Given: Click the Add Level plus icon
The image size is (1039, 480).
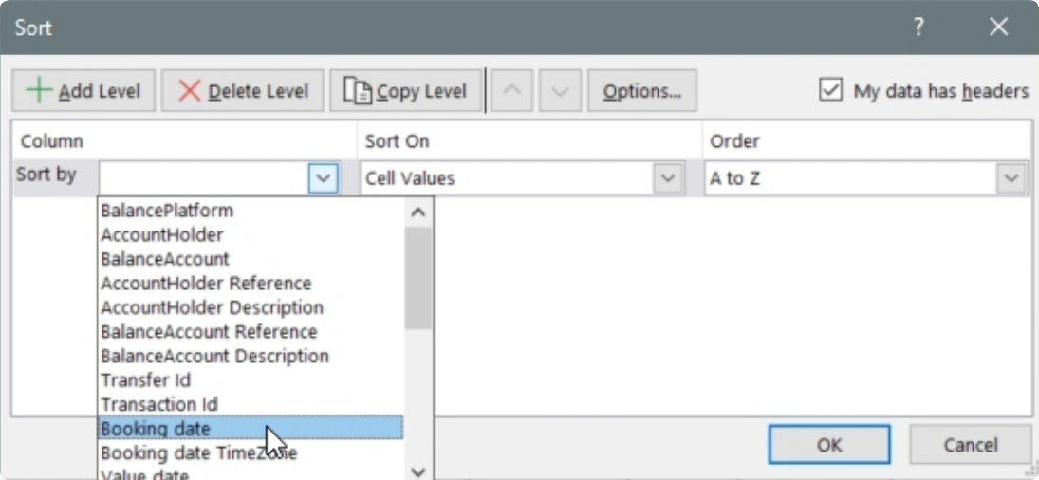Looking at the screenshot, I should pos(39,91).
